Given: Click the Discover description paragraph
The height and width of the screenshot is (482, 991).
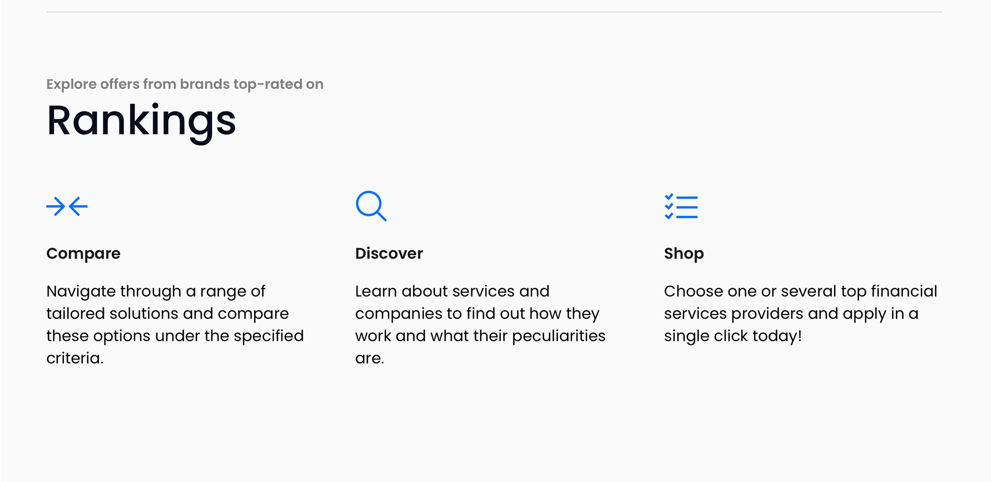Looking at the screenshot, I should coord(480,325).
